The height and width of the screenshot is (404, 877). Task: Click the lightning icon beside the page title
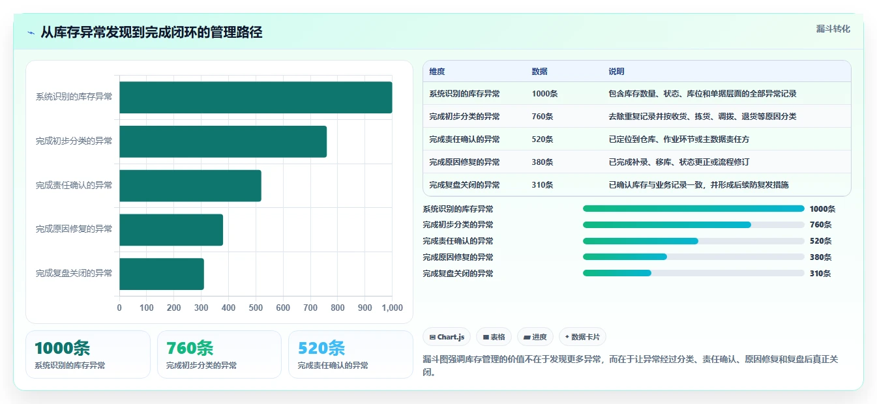tap(31, 33)
